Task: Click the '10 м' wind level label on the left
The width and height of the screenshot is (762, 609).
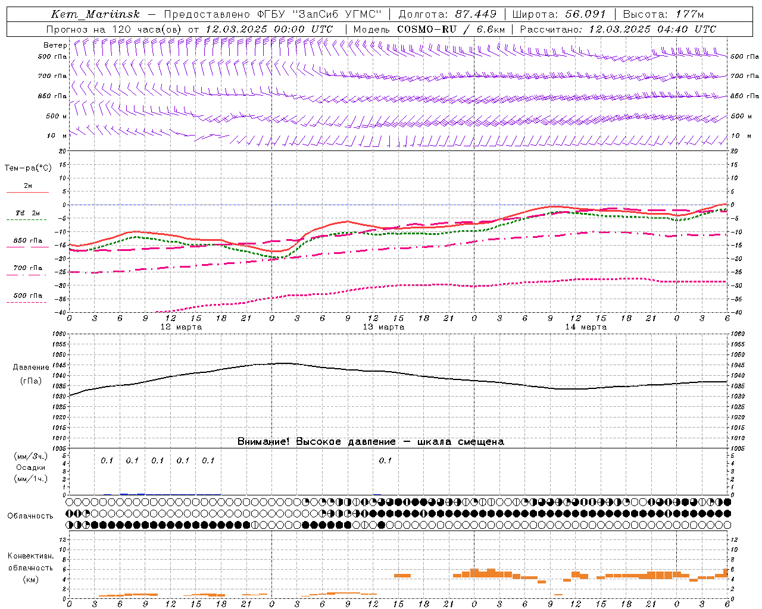Action: [x=57, y=136]
